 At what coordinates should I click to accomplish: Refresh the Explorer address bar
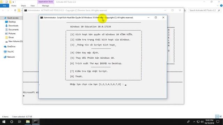[185, 10]
